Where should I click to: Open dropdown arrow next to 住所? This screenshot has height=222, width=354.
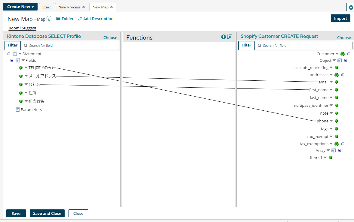click(26, 93)
